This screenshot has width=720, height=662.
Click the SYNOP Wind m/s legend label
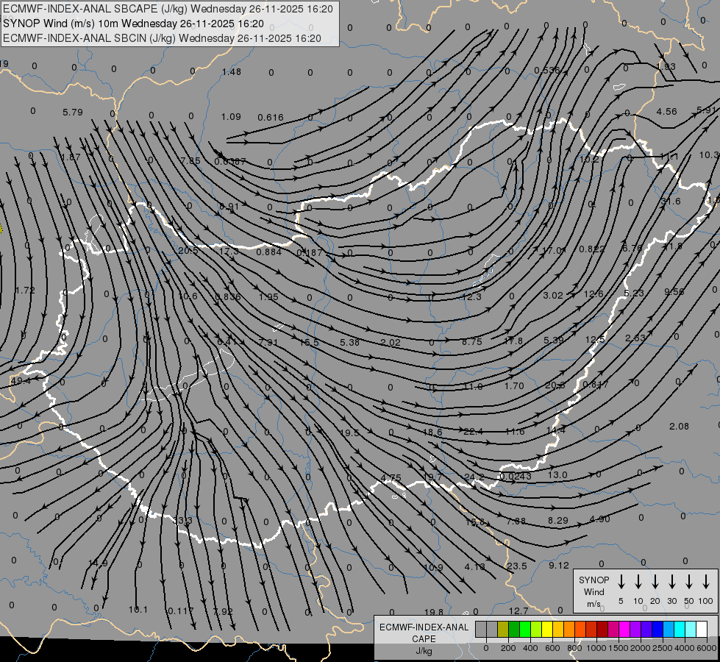(x=594, y=591)
